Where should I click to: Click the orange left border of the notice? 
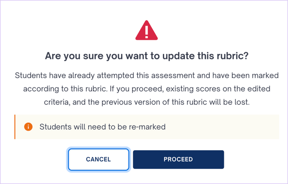pos(15,127)
